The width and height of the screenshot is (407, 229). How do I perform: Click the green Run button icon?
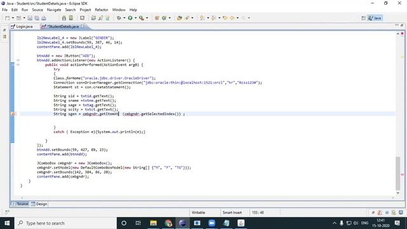(x=130, y=18)
